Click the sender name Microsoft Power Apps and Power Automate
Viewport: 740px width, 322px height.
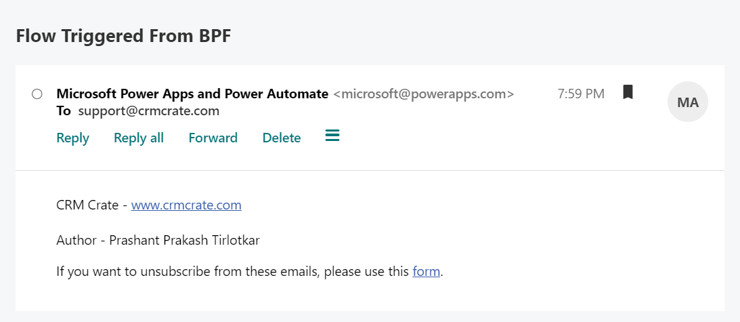pyautogui.click(x=192, y=94)
